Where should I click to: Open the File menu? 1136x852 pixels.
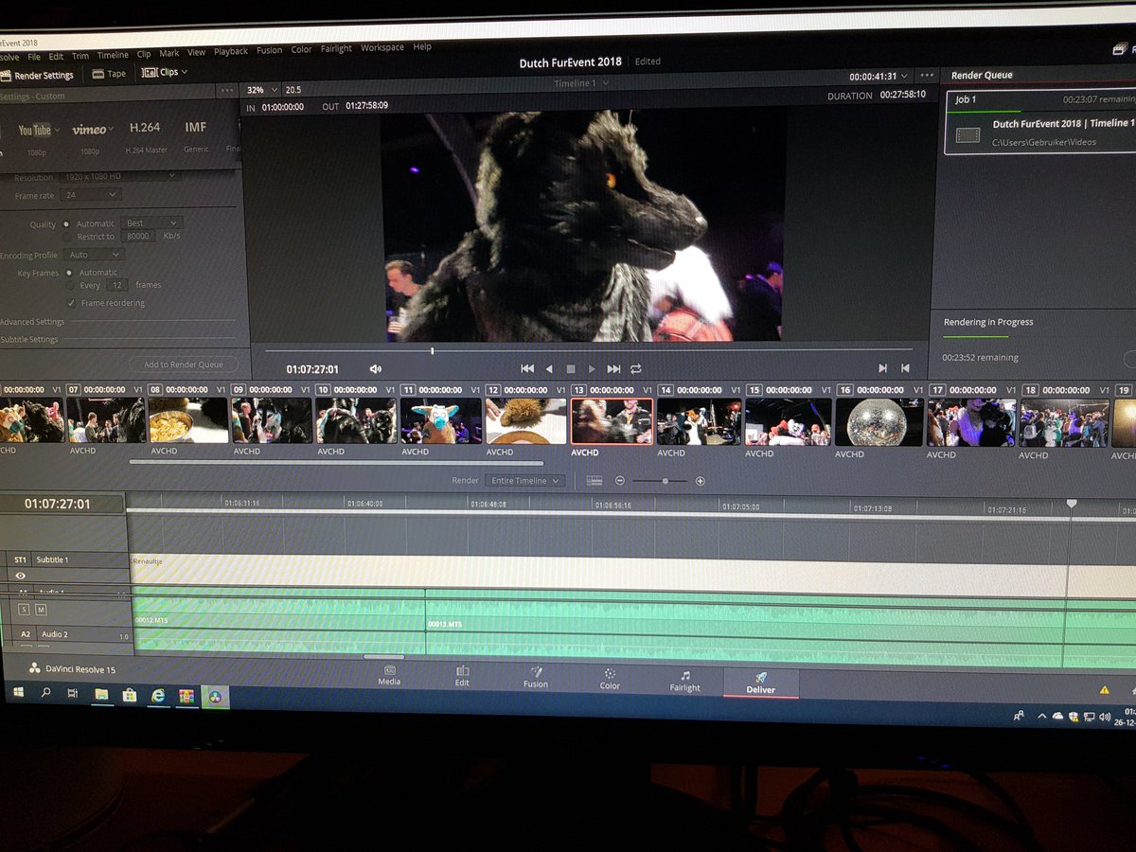click(x=34, y=57)
